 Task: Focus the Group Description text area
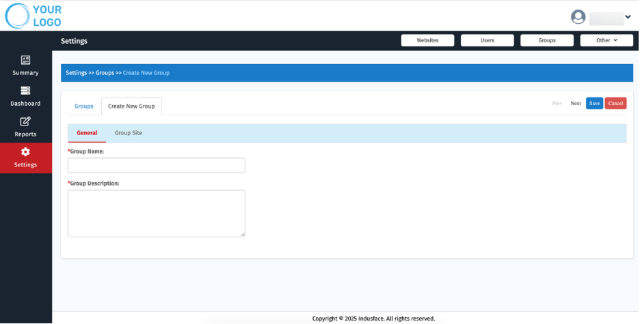coord(157,213)
